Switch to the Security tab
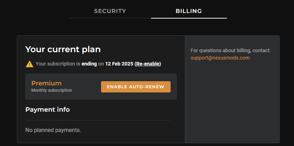This screenshot has height=146, width=294. tap(110, 11)
